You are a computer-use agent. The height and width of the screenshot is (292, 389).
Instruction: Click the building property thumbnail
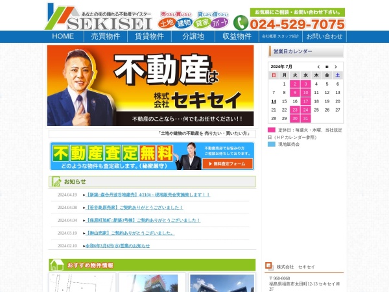pos(222,282)
